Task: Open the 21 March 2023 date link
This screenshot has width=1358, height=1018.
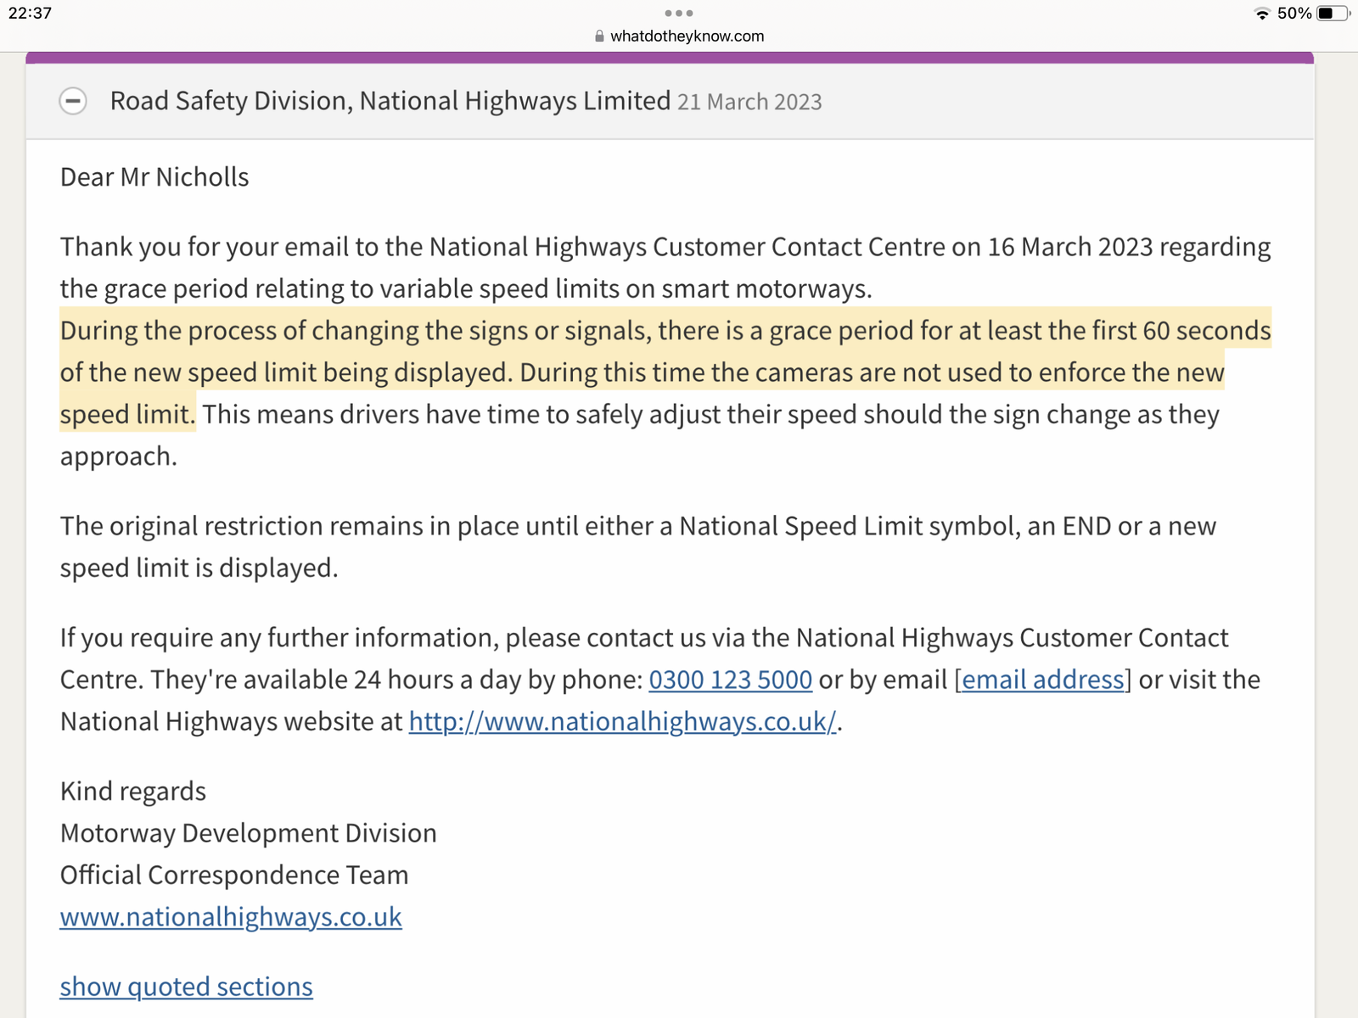Action: click(x=749, y=102)
